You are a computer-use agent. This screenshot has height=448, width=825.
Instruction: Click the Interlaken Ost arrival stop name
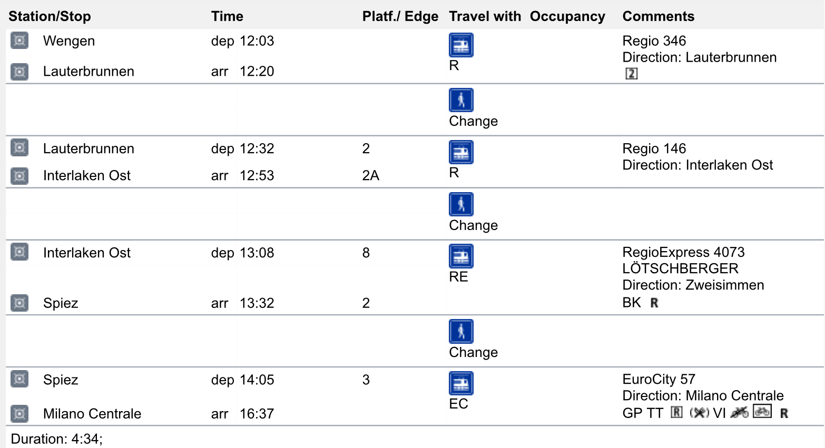click(x=87, y=176)
